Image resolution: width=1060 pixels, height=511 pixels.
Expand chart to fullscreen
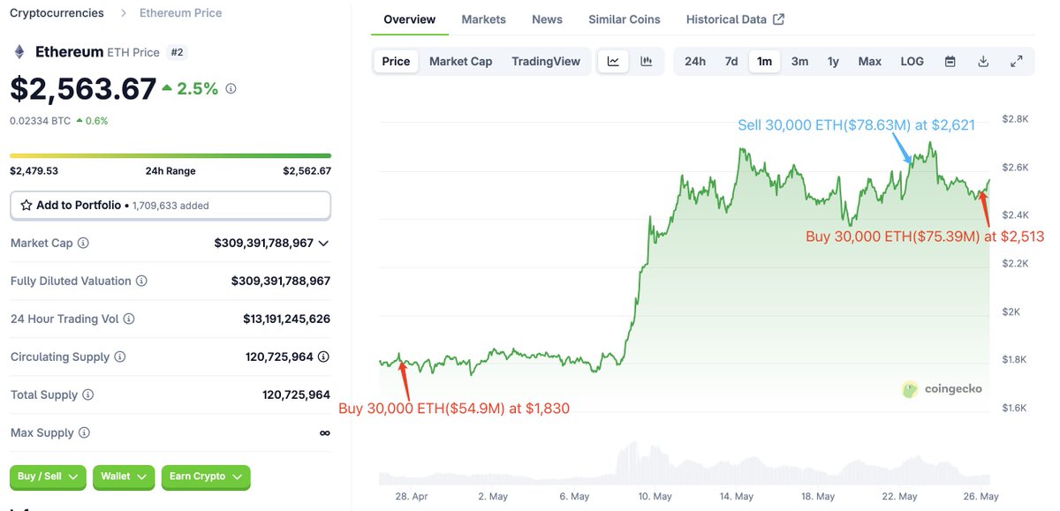pos(1017,61)
